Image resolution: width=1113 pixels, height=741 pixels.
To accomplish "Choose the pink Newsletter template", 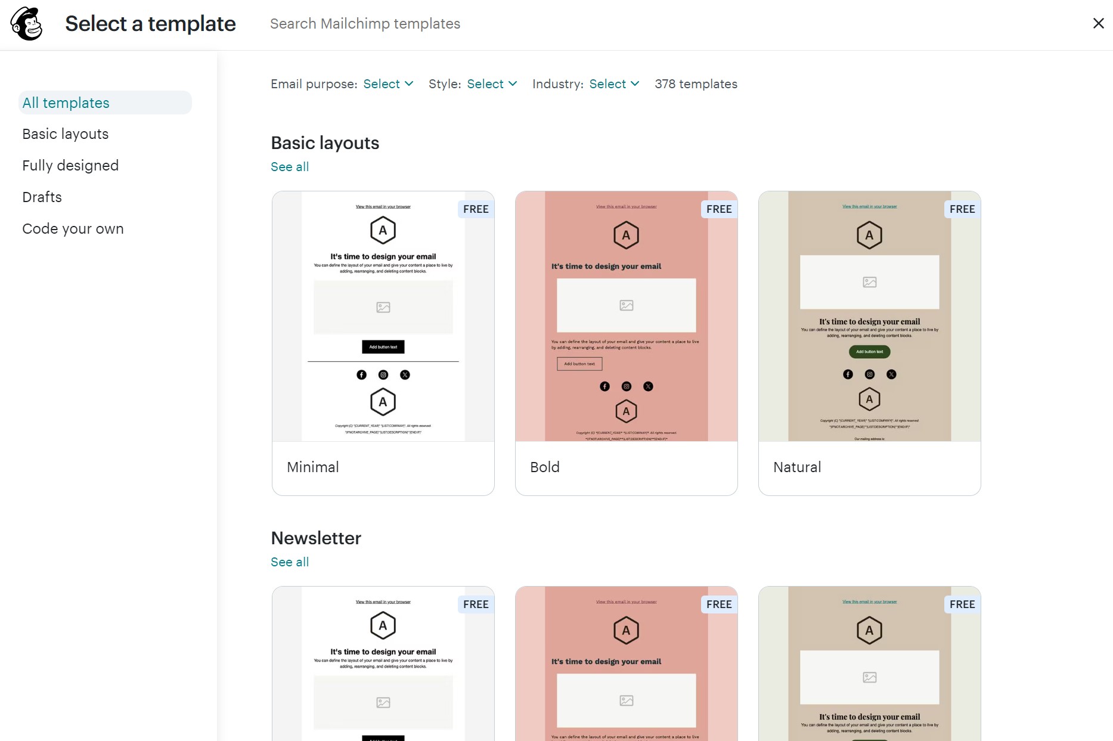I will pos(626,662).
